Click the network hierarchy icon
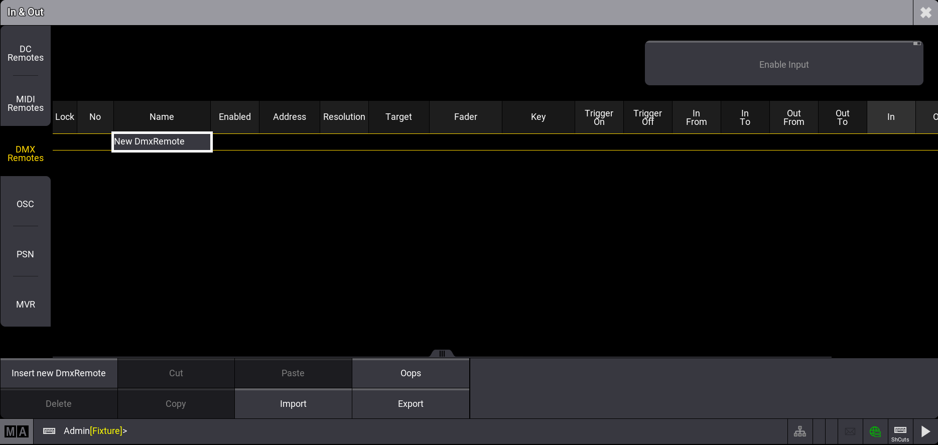938x445 pixels. coord(800,431)
